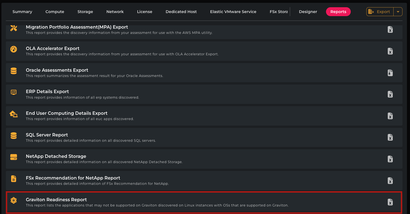Download the Migration Portfolio Assessment export file
This screenshot has height=214, width=410.
click(x=390, y=29)
